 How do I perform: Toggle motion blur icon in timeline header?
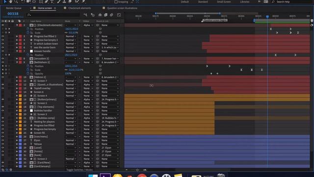111,15
